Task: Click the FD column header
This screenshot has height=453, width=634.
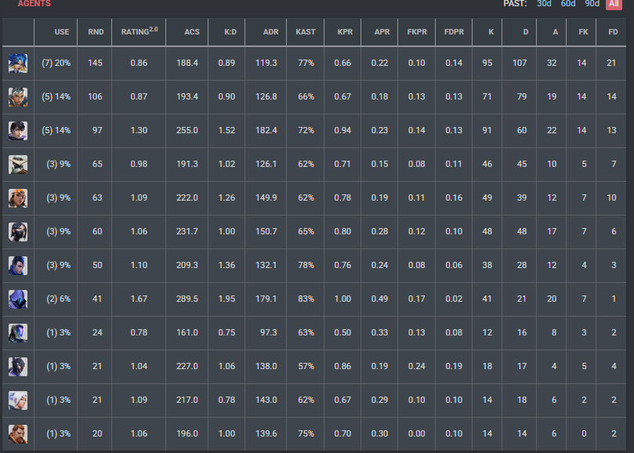Action: point(613,32)
